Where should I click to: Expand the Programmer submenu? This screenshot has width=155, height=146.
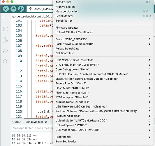[103, 137]
